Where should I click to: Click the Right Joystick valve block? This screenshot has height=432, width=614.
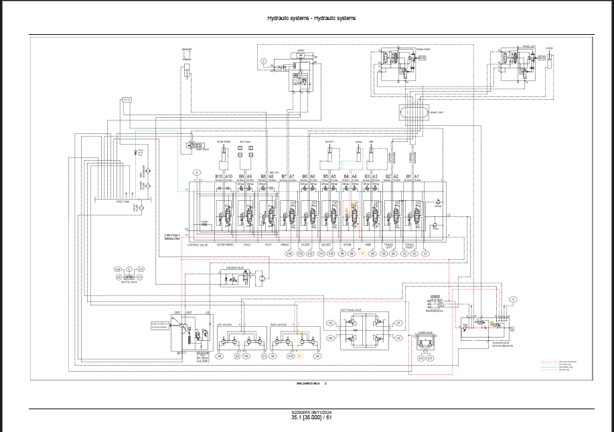[x=295, y=339]
